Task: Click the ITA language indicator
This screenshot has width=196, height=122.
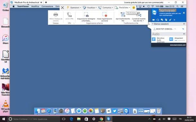Action: point(180,119)
